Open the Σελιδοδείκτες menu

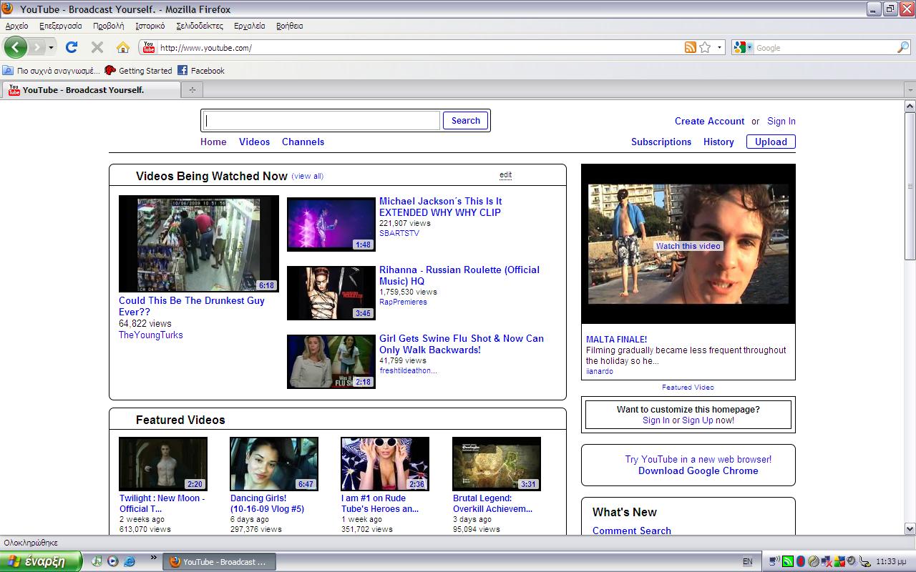click(x=200, y=26)
